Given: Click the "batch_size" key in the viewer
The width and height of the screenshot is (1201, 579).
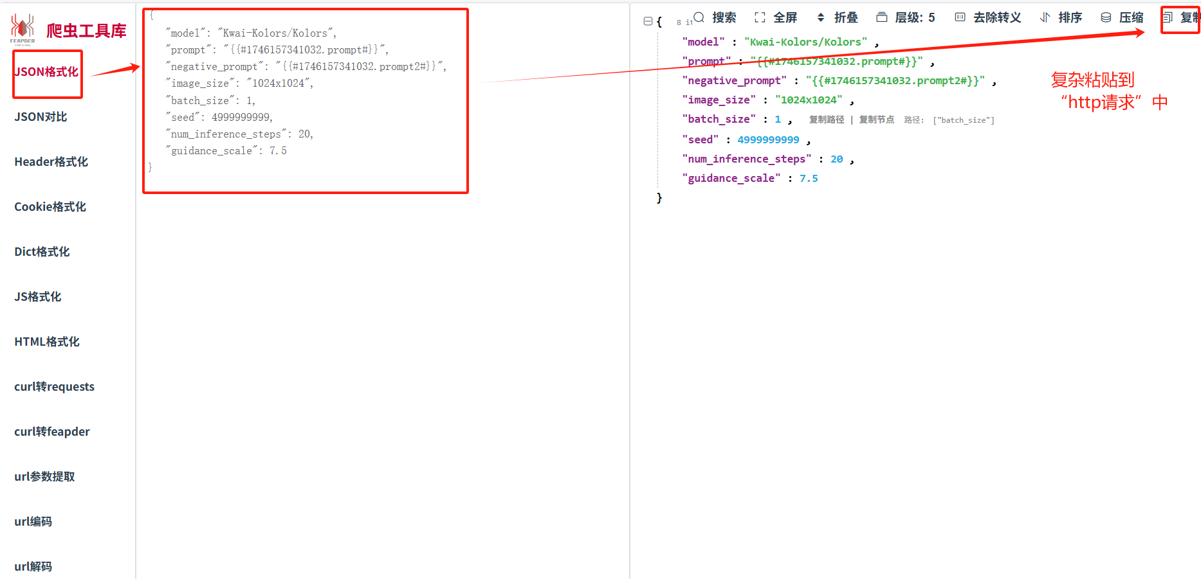Looking at the screenshot, I should pos(719,119).
